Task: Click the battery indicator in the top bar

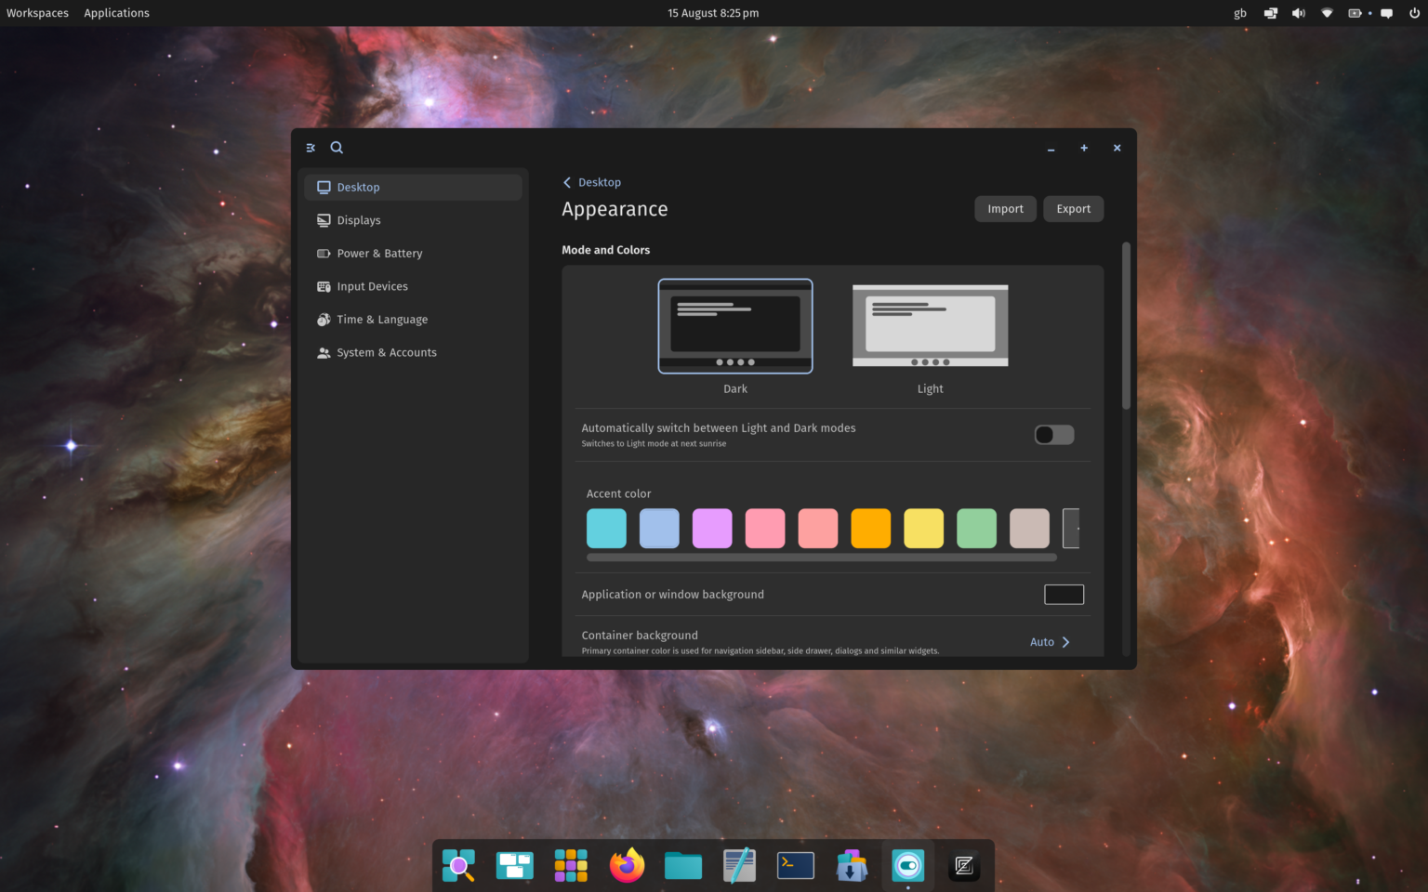Action: [x=1355, y=13]
